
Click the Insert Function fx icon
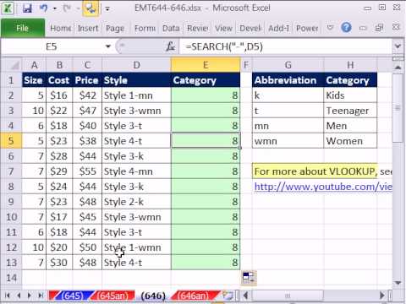coord(170,46)
